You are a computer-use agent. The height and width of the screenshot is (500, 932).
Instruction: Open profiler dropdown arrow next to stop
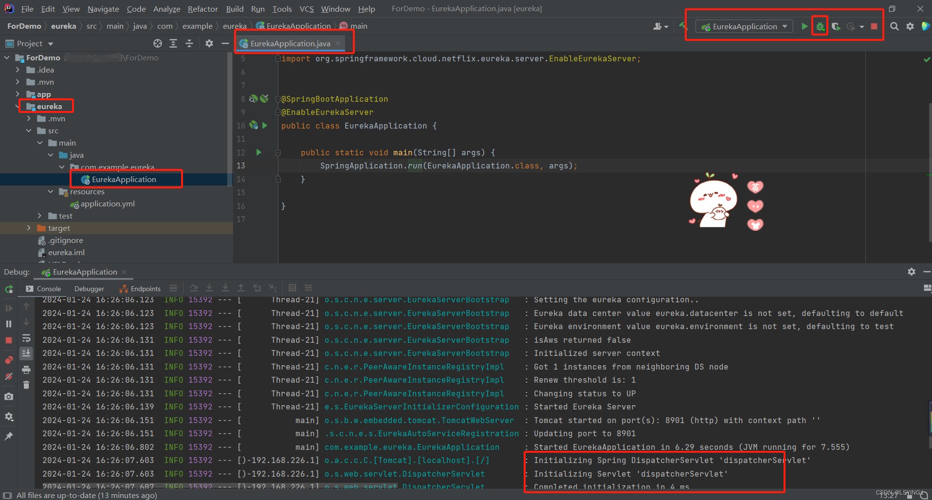[x=862, y=27]
